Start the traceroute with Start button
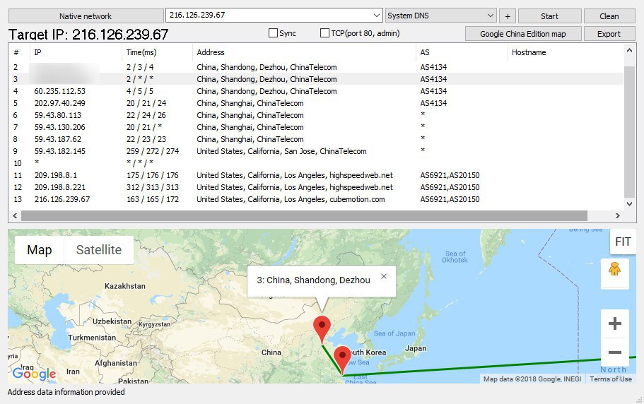644x404 pixels. coord(549,16)
